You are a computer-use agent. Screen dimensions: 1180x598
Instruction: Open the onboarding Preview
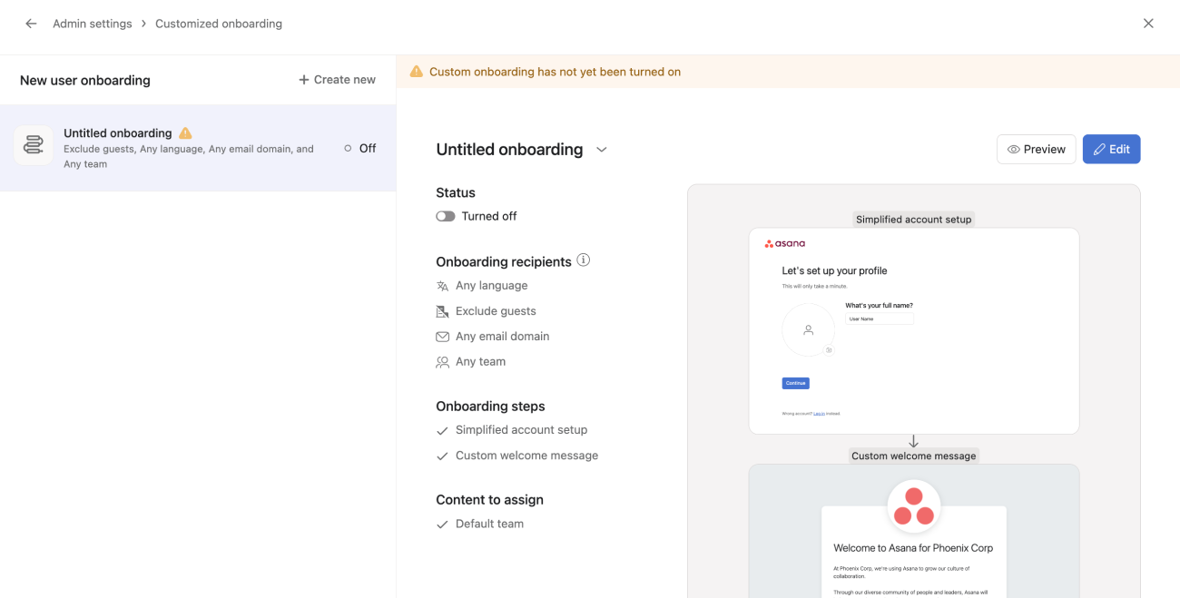[x=1036, y=149]
